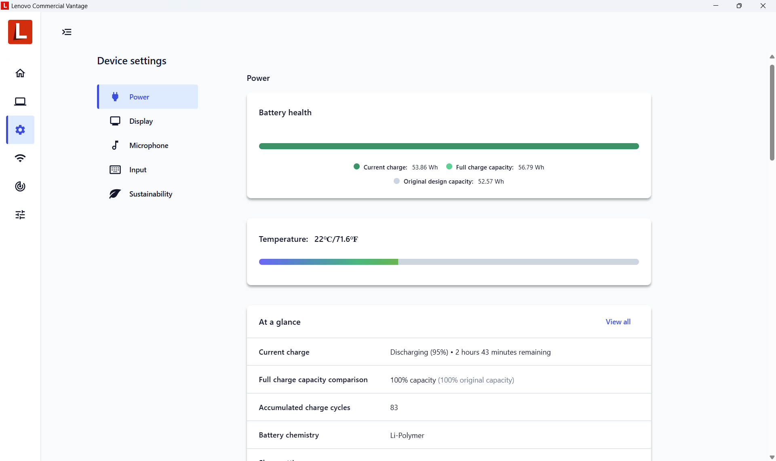776x461 pixels.
Task: Click the scrollbar down arrow
Action: [772, 457]
